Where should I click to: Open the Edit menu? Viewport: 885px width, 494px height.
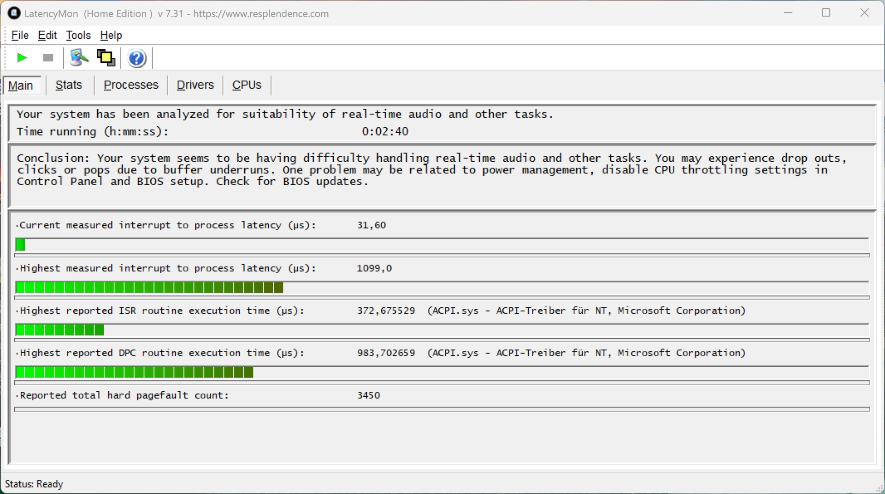47,35
